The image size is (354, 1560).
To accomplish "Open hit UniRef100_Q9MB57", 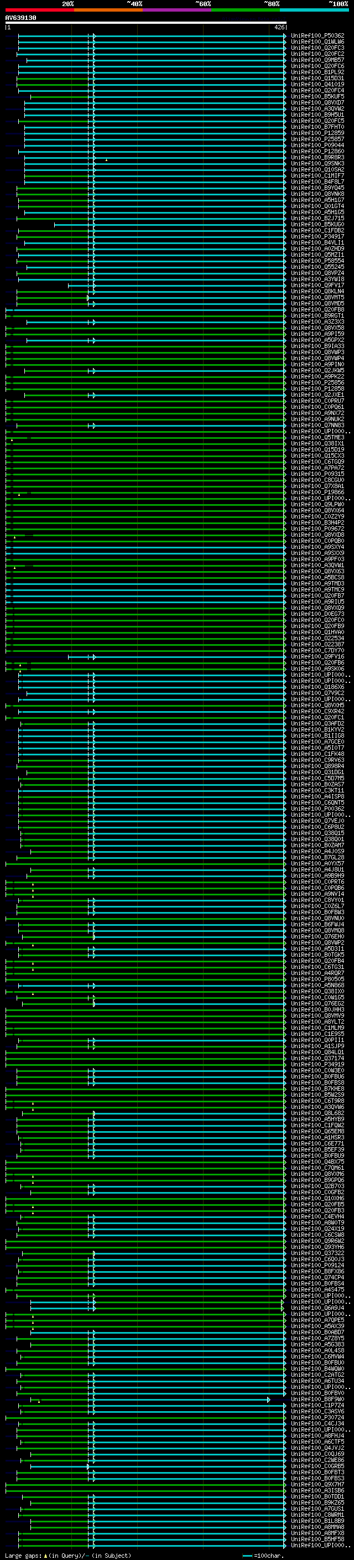I will coord(317,60).
